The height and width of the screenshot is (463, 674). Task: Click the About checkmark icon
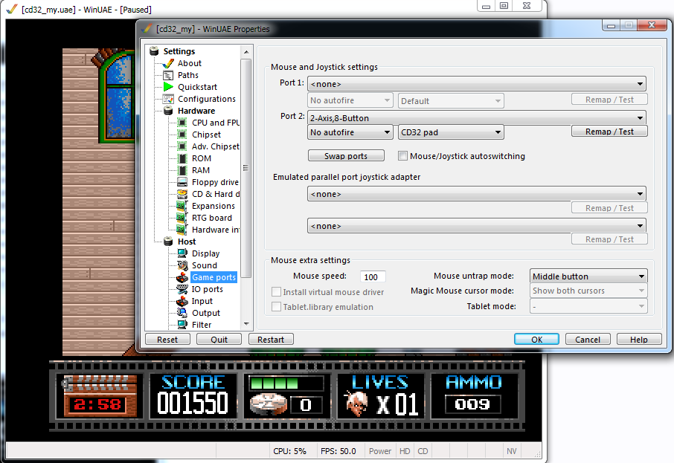point(168,64)
